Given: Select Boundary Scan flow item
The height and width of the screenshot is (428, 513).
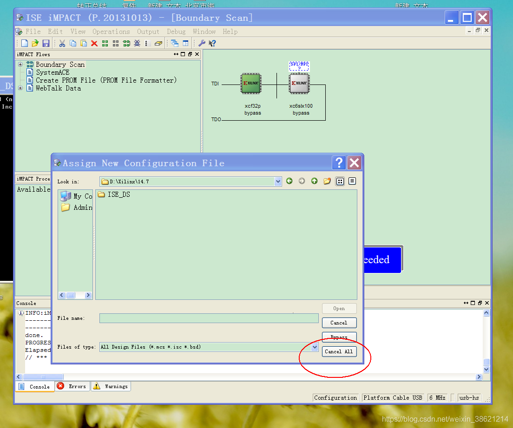Looking at the screenshot, I should click(x=60, y=65).
